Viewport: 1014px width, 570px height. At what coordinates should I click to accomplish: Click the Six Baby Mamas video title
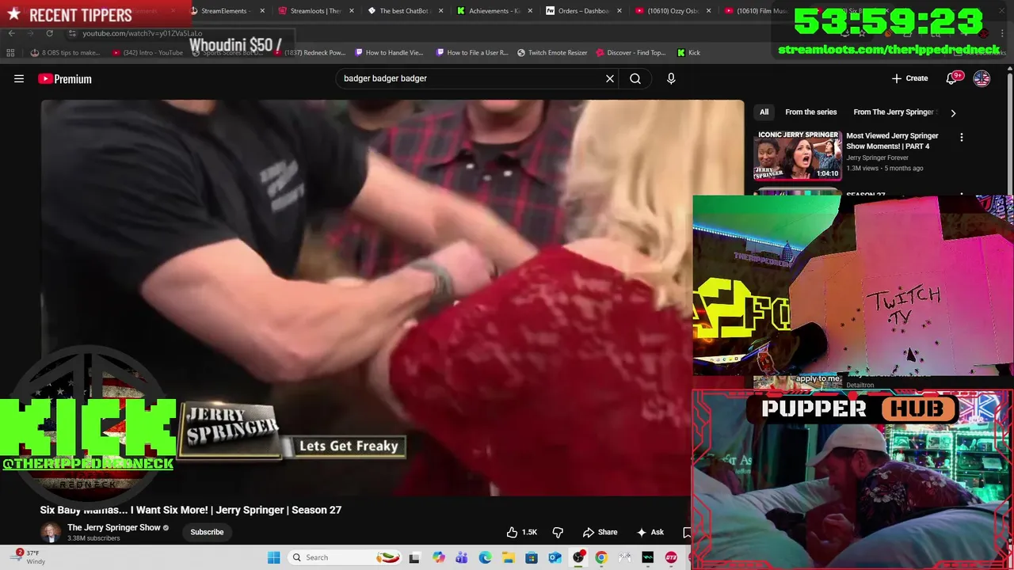(x=191, y=510)
